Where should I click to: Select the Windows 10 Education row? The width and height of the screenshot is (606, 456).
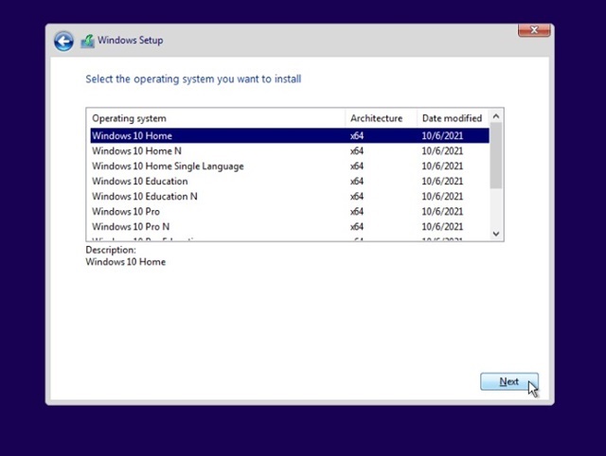pyautogui.click(x=290, y=181)
